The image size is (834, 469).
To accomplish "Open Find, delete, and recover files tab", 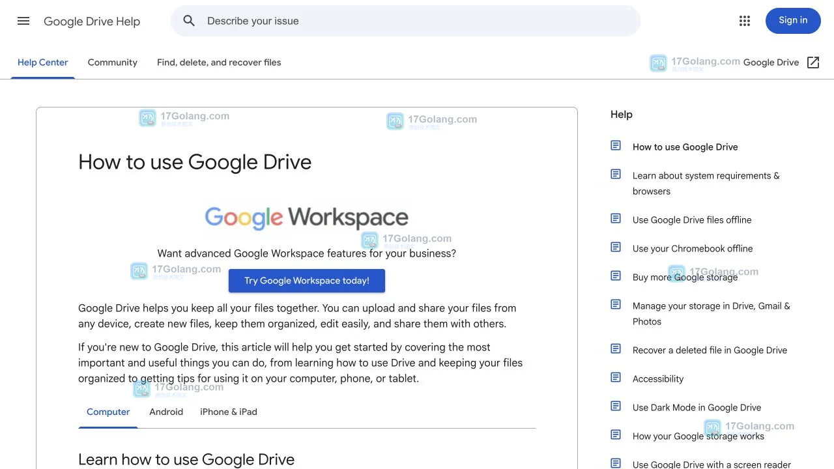I will coord(219,63).
